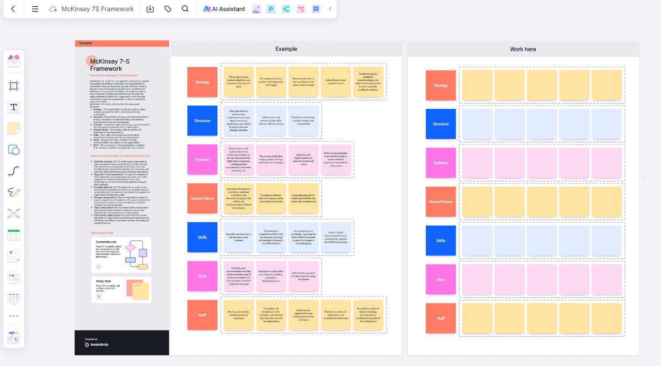Expand more tools with the three dots
The width and height of the screenshot is (661, 366).
(x=14, y=316)
